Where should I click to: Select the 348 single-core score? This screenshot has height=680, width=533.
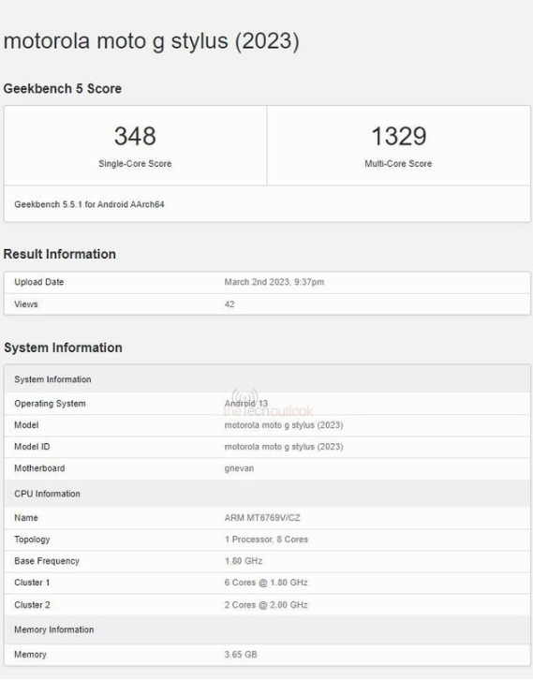point(135,136)
